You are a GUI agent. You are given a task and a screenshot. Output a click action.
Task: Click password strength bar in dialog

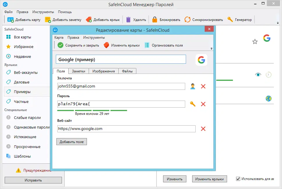(x=92, y=110)
